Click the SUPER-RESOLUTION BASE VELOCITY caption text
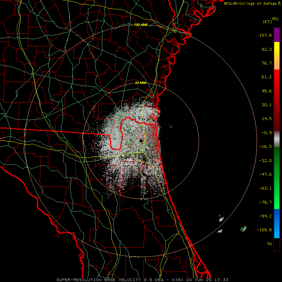The image size is (282, 282). coord(99,280)
